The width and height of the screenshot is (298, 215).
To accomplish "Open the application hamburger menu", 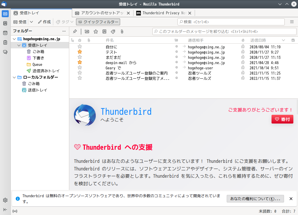I will (x=292, y=22).
